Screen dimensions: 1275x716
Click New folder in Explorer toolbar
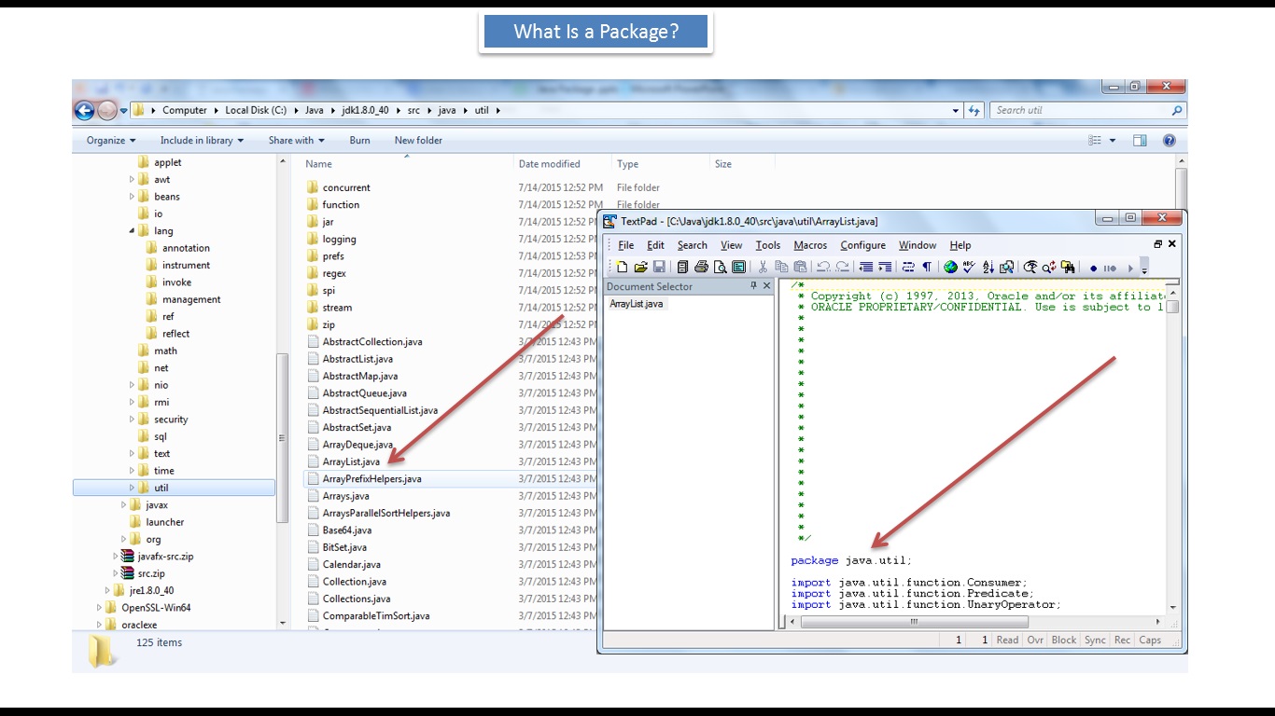(418, 141)
